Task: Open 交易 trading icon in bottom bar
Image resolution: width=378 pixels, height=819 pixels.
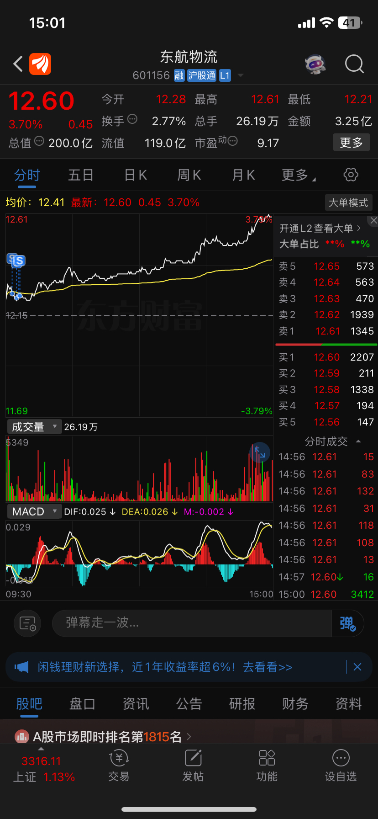Action: [x=119, y=758]
